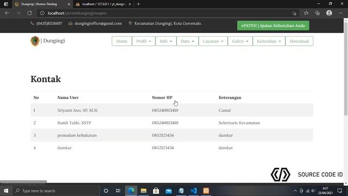This screenshot has width=348, height=196.
Task: Click the Kontak page heading
Action: (46, 79)
